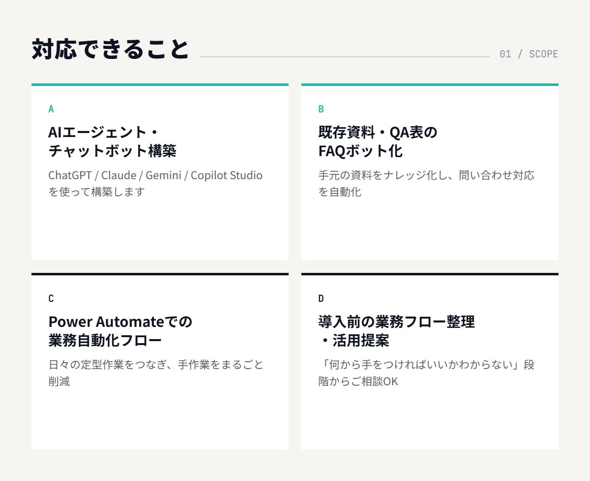Click card letter D label
This screenshot has width=590, height=481.
(x=321, y=298)
